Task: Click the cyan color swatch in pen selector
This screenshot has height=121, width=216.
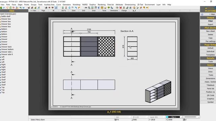Action: coord(167,117)
